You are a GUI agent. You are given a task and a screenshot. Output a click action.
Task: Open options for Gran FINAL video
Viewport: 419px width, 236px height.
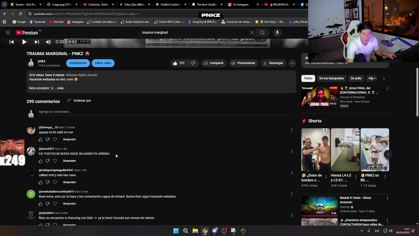pos(387,89)
